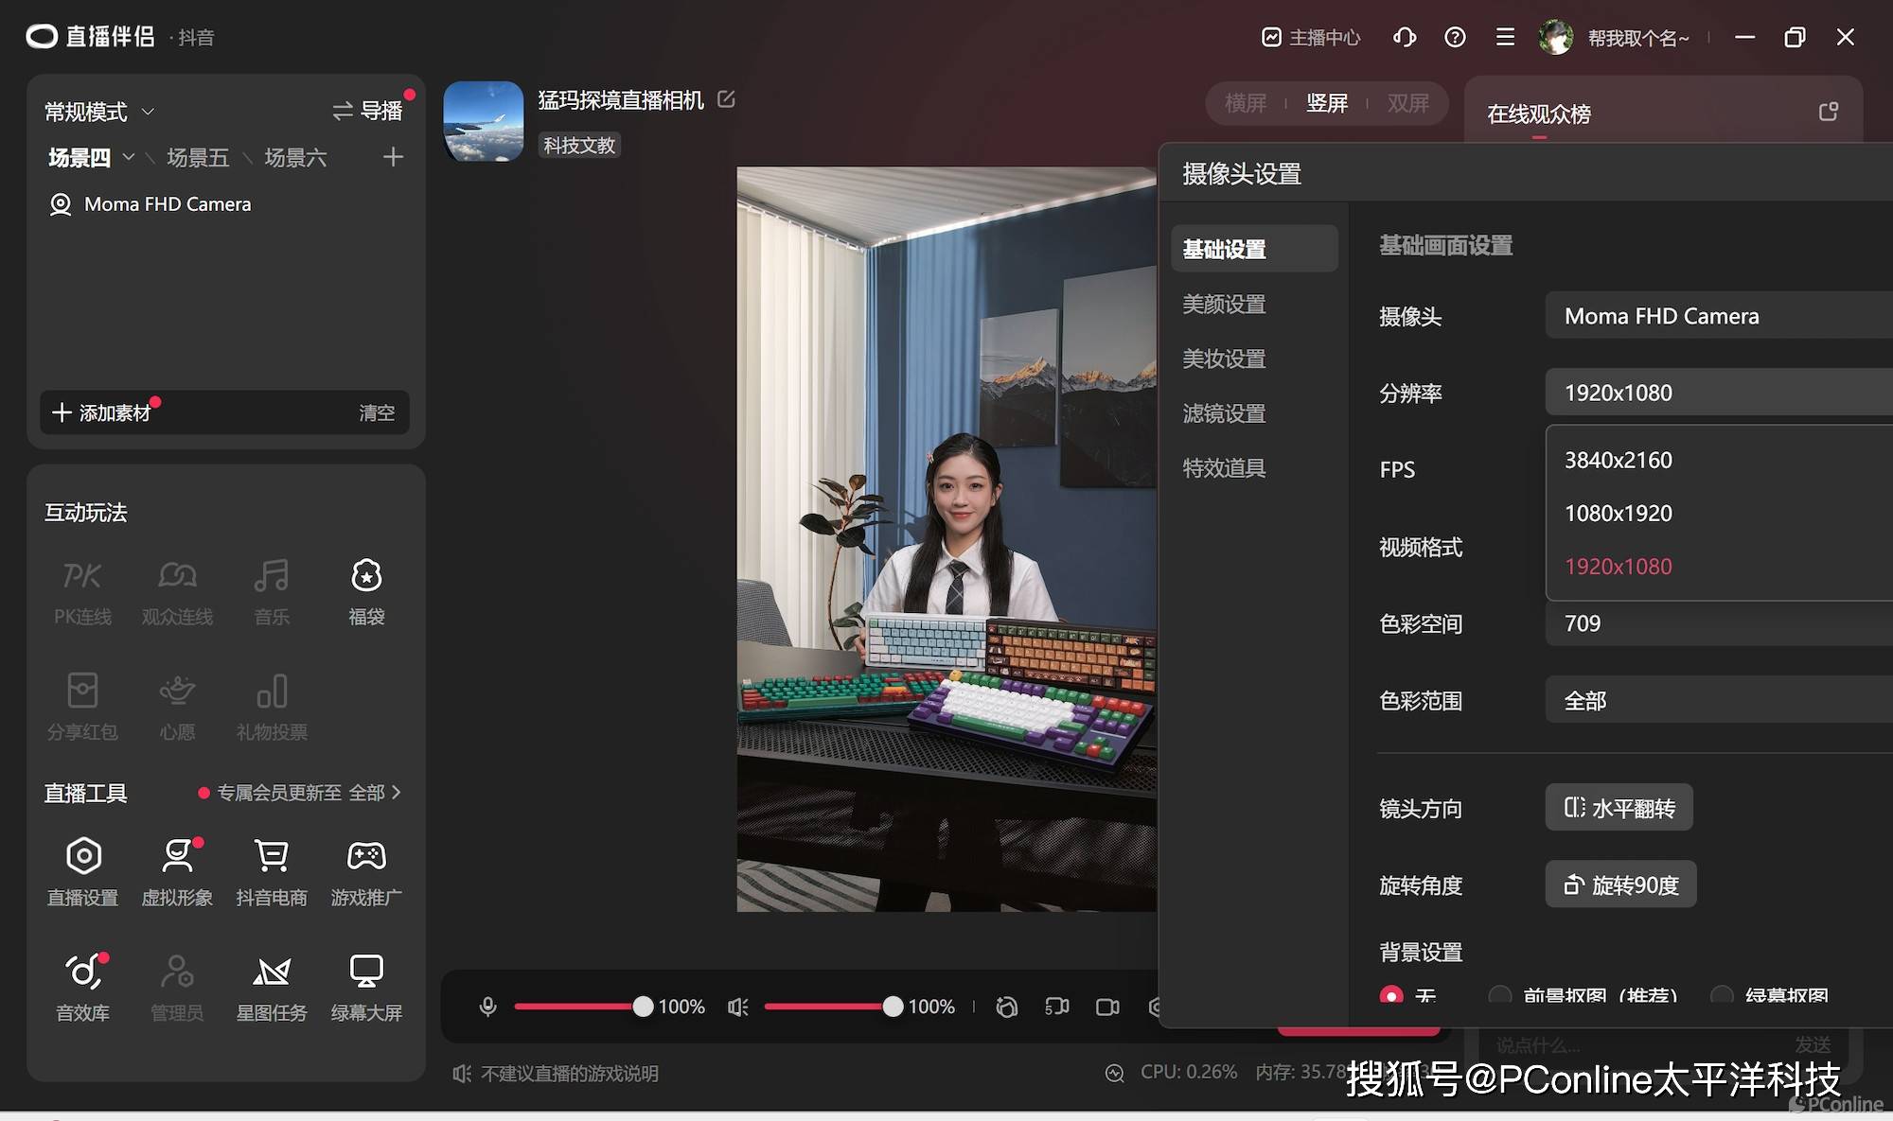Click the 旋转90度 button
The image size is (1893, 1121).
coord(1620,885)
